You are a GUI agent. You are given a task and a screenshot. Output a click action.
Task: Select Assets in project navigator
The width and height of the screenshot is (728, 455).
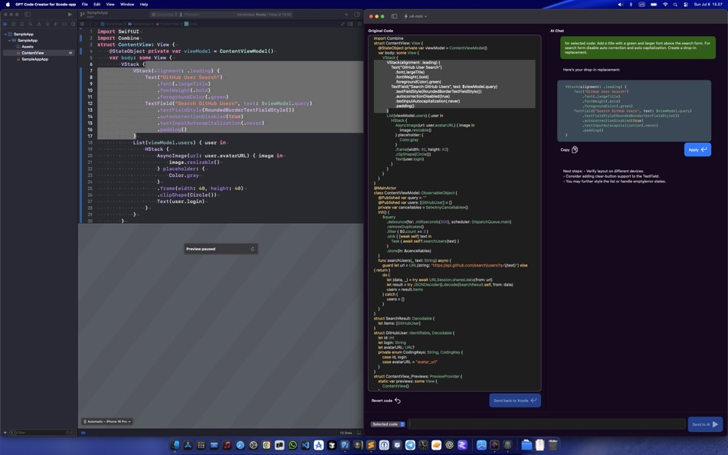point(28,47)
